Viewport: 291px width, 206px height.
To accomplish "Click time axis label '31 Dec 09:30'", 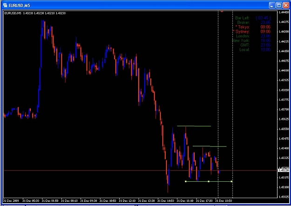I will (x=89, y=201).
